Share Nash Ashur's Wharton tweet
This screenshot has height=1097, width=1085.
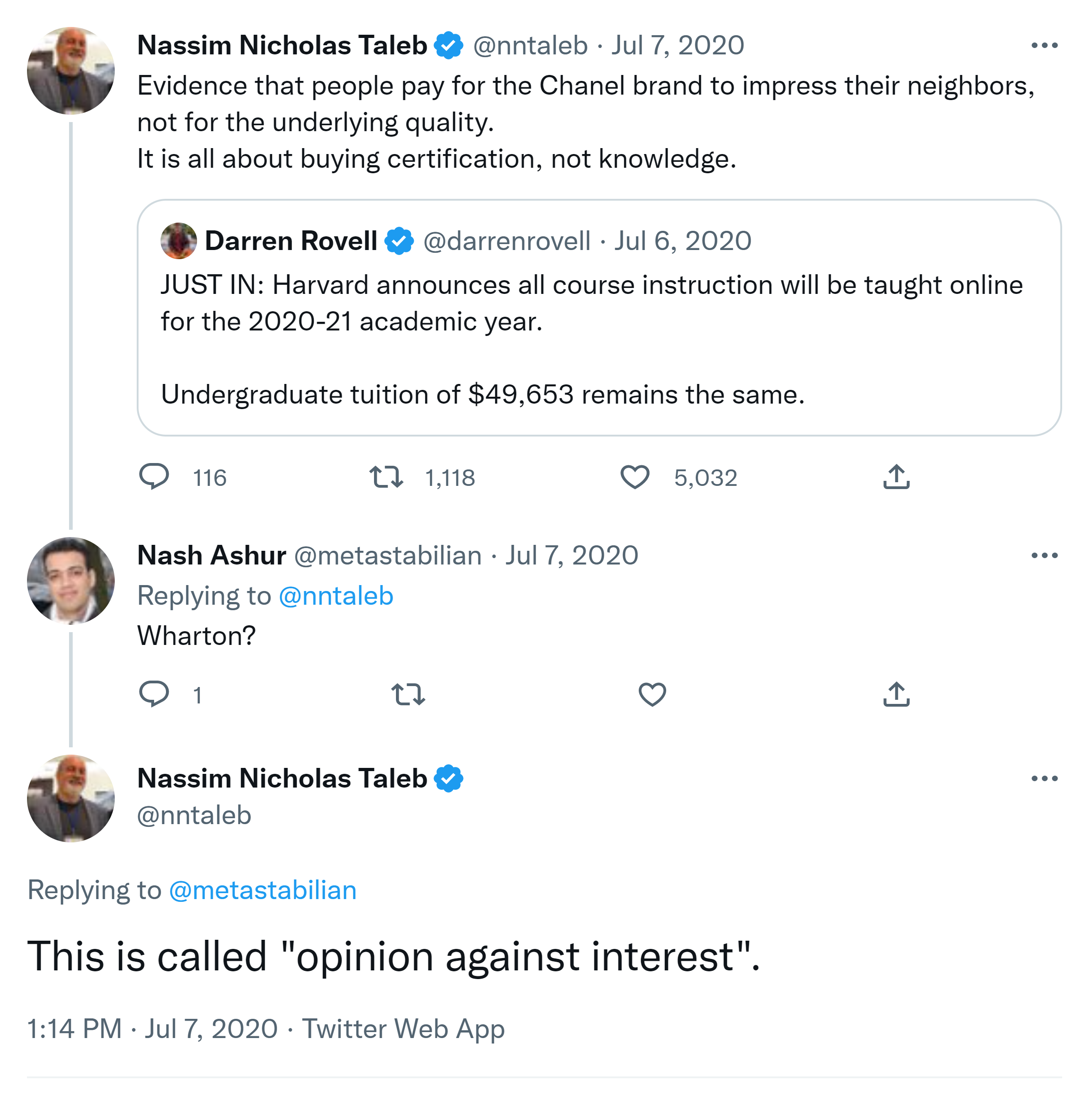click(x=896, y=693)
